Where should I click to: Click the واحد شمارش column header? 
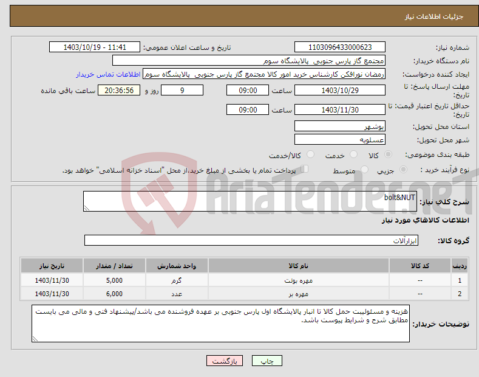(x=177, y=266)
